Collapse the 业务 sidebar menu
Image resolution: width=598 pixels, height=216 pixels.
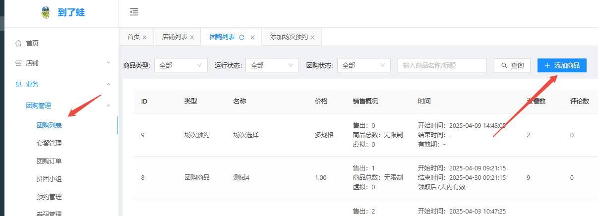point(109,84)
